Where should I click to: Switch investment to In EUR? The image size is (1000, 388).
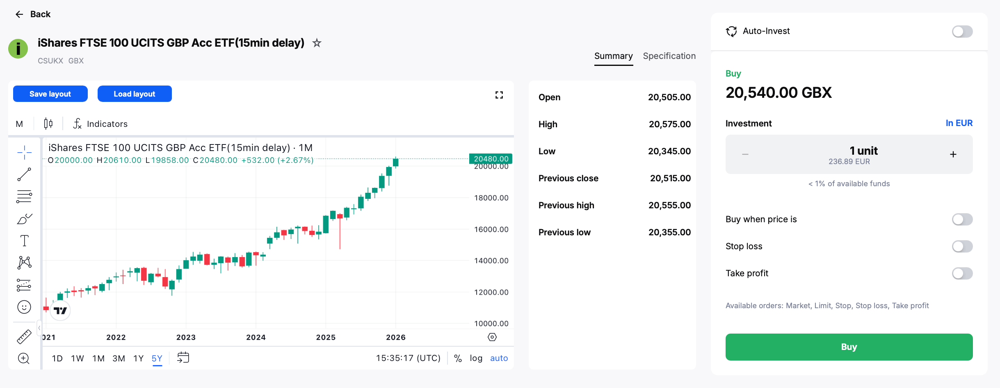point(959,123)
